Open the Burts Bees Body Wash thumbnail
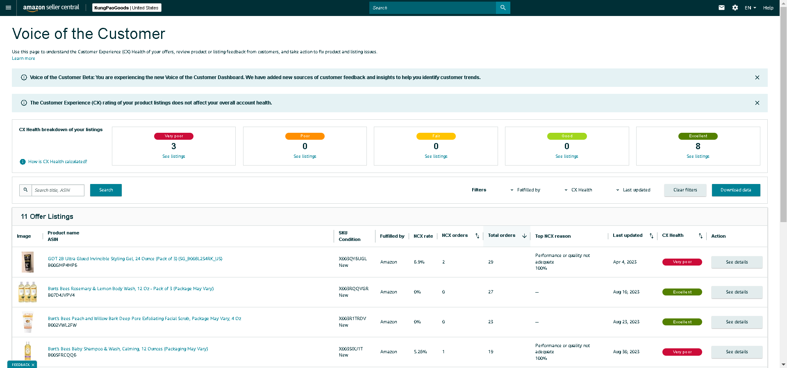Image resolution: width=787 pixels, height=368 pixels. 27,292
